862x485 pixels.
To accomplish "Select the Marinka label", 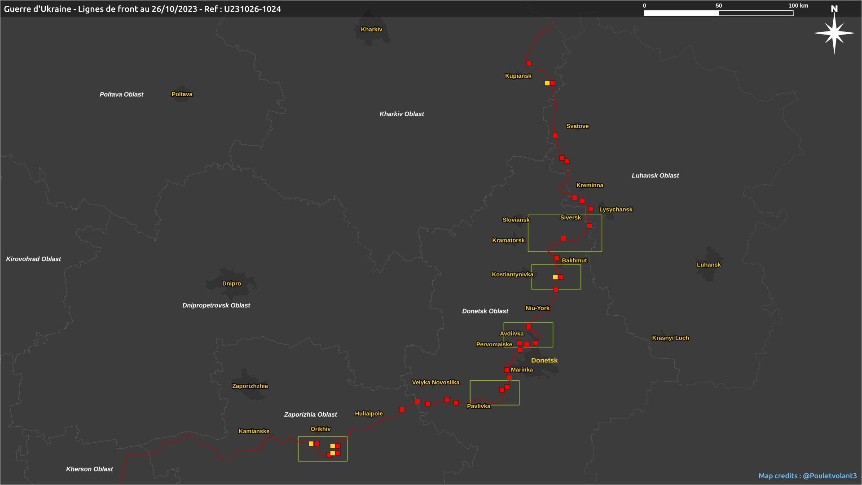I will 522,370.
